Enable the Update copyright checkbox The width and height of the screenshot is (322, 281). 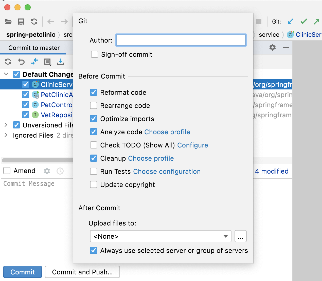click(94, 184)
